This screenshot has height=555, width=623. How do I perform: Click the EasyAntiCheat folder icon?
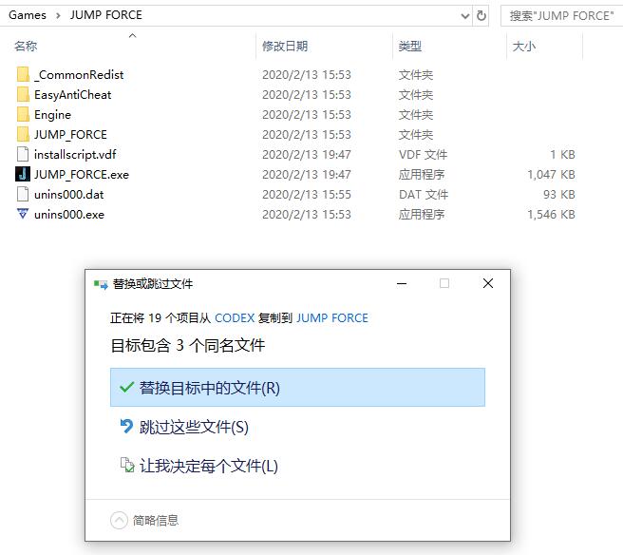tap(23, 94)
